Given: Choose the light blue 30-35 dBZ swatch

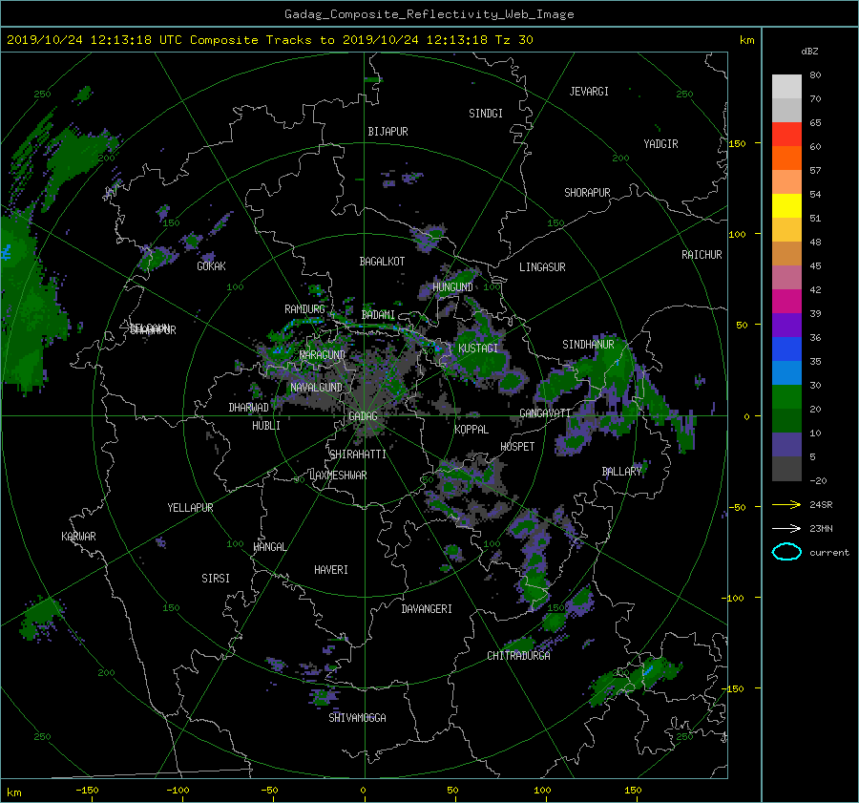Looking at the screenshot, I should pyautogui.click(x=786, y=373).
